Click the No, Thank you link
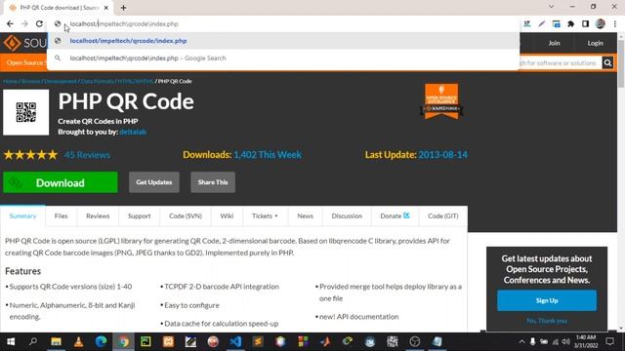Viewport: 625px width, 351px height. pyautogui.click(x=547, y=321)
